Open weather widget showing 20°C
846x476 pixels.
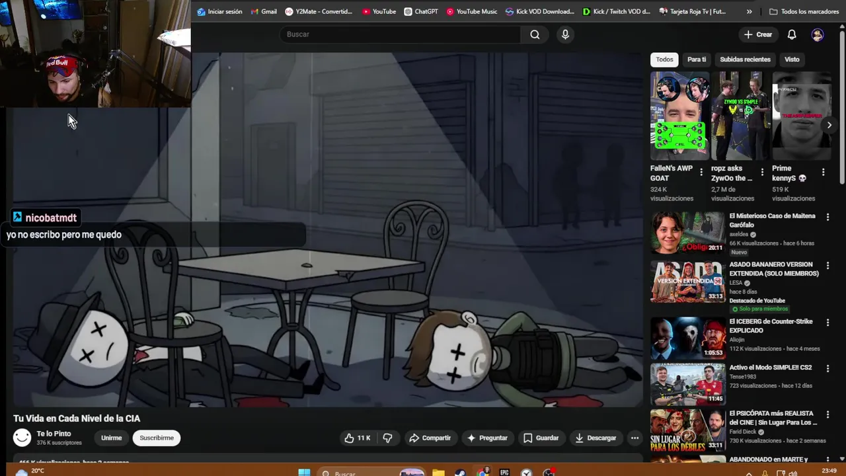pos(29,471)
